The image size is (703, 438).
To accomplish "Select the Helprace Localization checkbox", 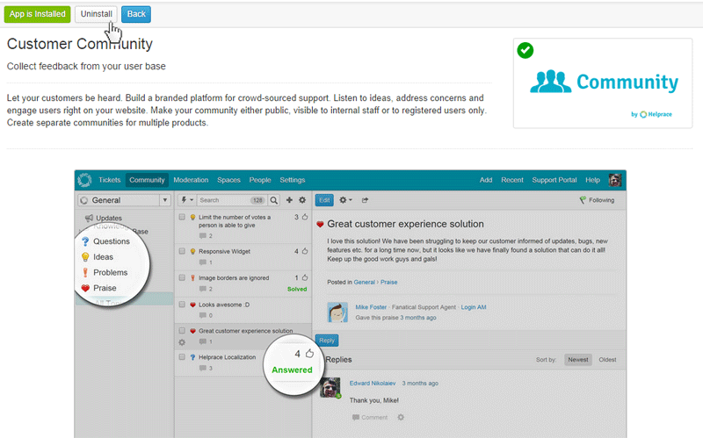I will 182,357.
